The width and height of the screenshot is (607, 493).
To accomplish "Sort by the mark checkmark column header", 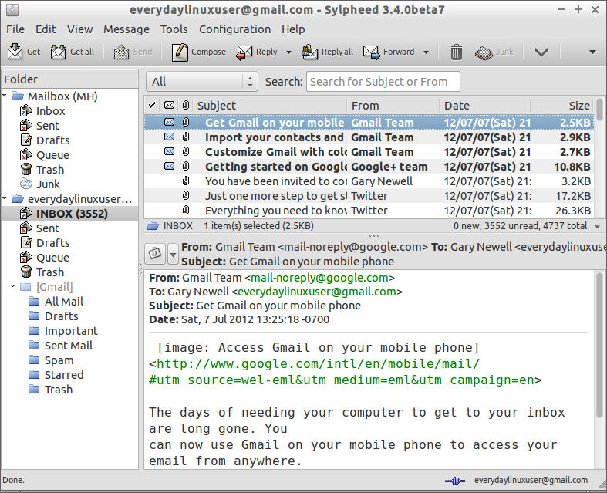I will 152,106.
